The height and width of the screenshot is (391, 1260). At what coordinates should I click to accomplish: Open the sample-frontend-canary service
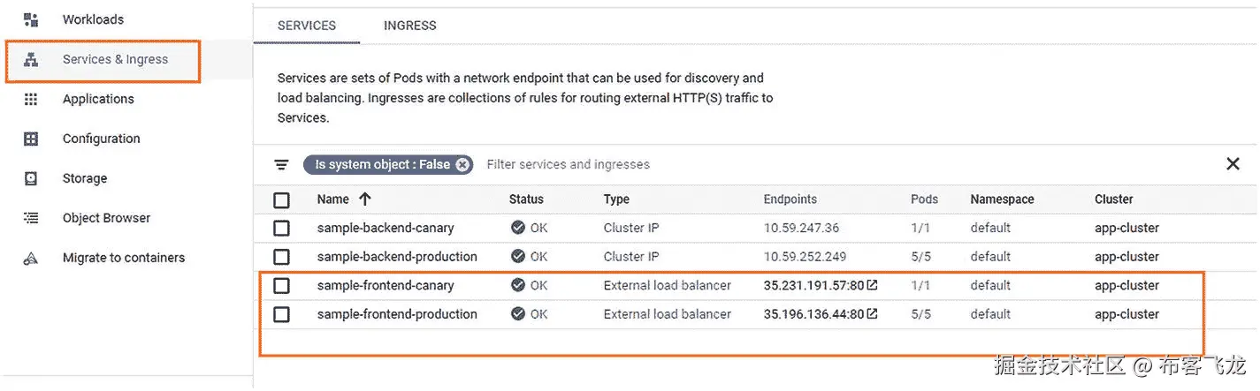(386, 286)
